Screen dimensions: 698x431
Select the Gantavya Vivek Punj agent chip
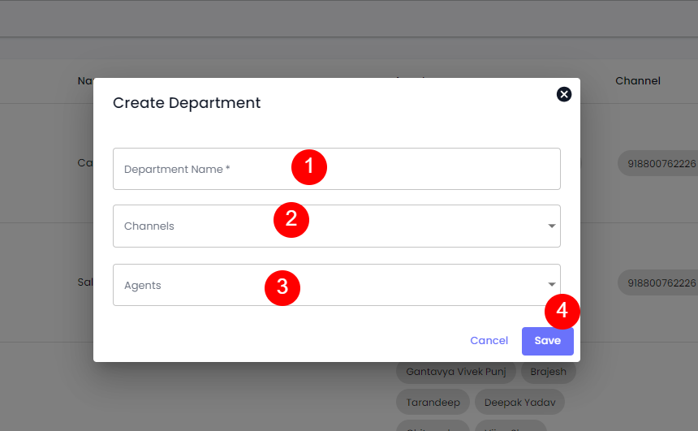point(455,372)
